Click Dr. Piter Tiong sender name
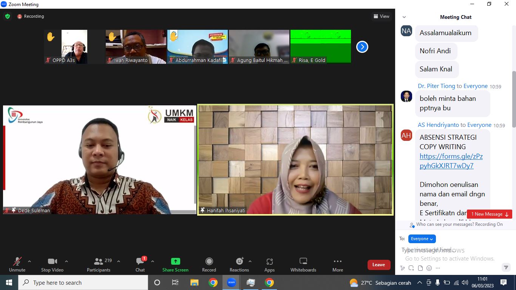Viewport: 516px width, 290px height. [436, 86]
